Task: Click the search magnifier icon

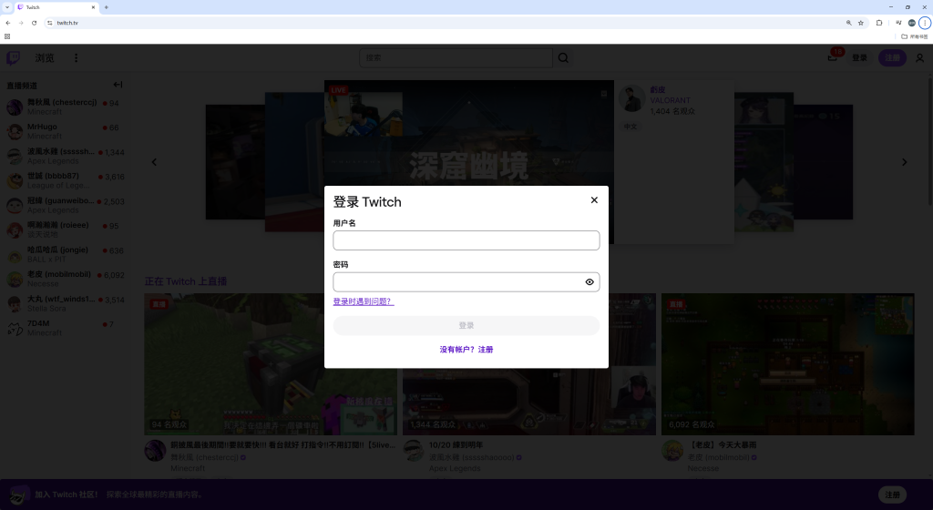Action: 563,58
